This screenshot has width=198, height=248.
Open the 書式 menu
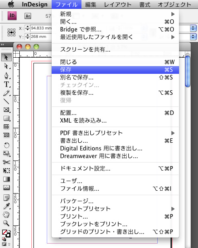point(144,4)
